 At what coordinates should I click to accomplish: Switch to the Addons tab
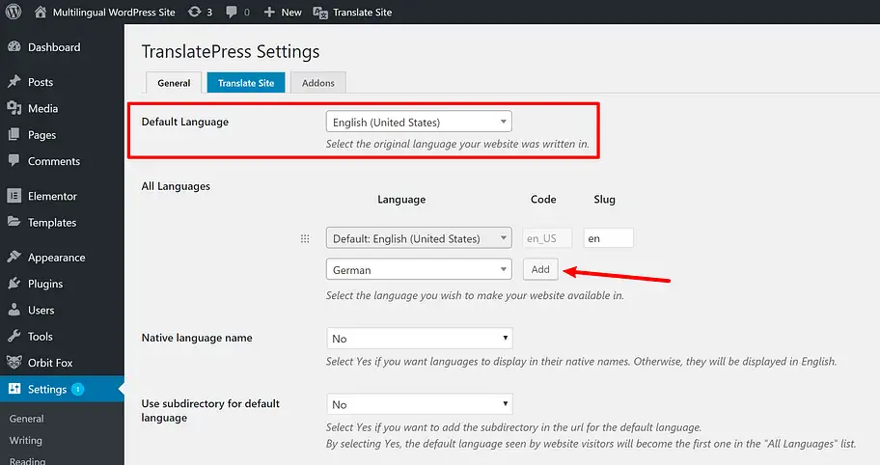click(x=318, y=82)
